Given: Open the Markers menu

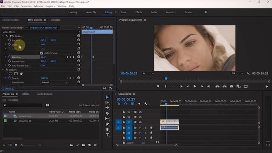Looking at the screenshot, I should [x=39, y=6].
